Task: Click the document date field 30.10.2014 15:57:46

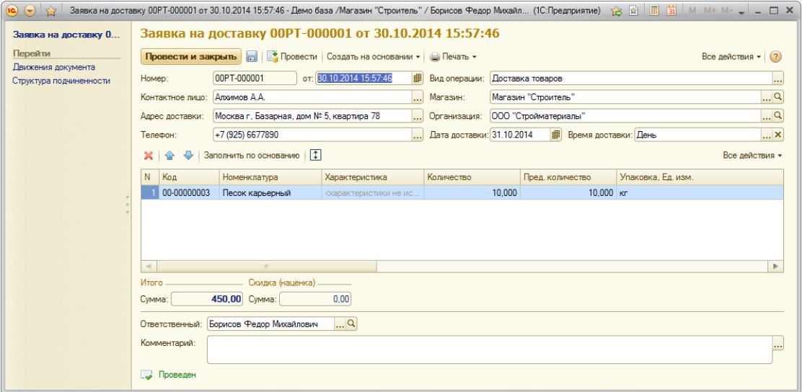Action: click(x=364, y=79)
